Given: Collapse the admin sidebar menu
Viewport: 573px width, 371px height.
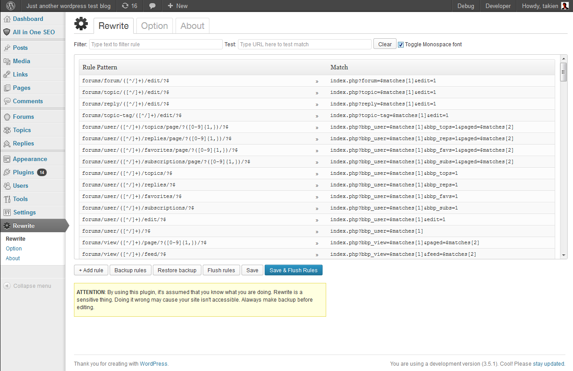Looking at the screenshot, I should [27, 286].
